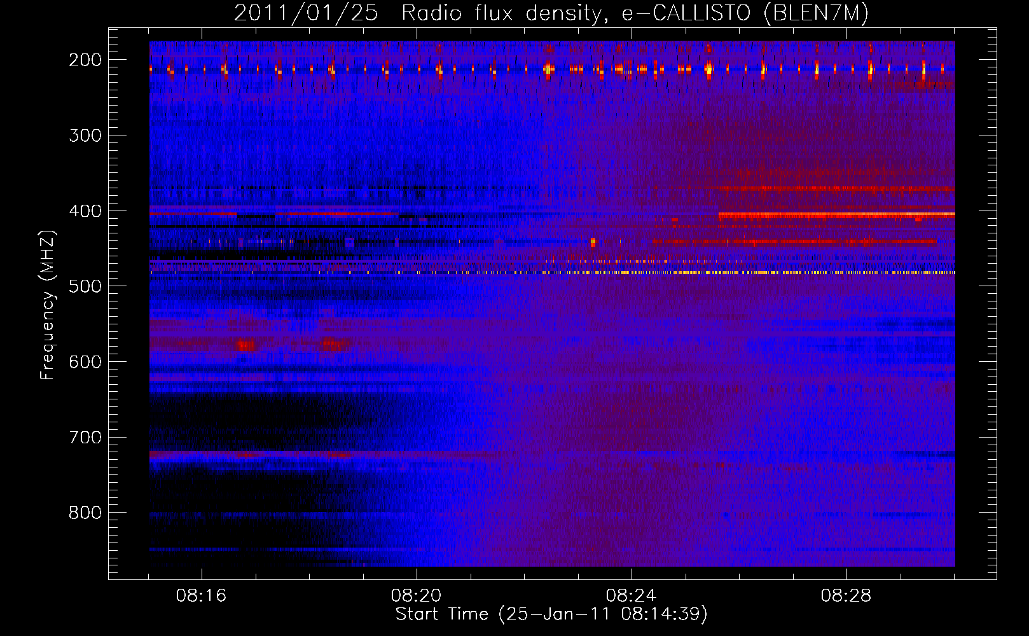The width and height of the screenshot is (1029, 636).
Task: Click the 08:28 time tick label
Action: (x=846, y=596)
